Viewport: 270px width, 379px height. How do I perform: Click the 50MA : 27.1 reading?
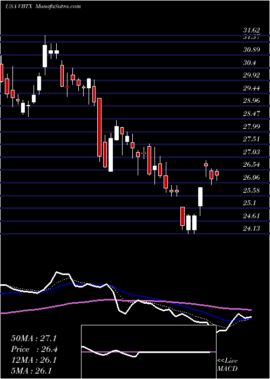point(33,338)
